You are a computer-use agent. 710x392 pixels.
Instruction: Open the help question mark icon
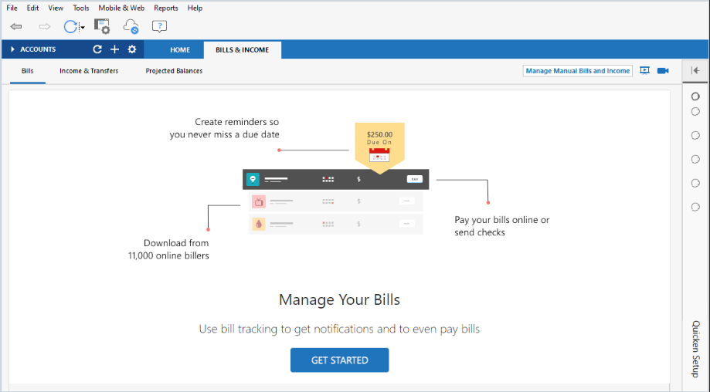[x=159, y=26]
